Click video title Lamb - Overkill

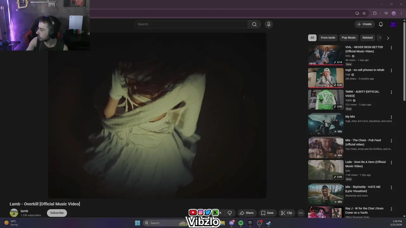45,204
